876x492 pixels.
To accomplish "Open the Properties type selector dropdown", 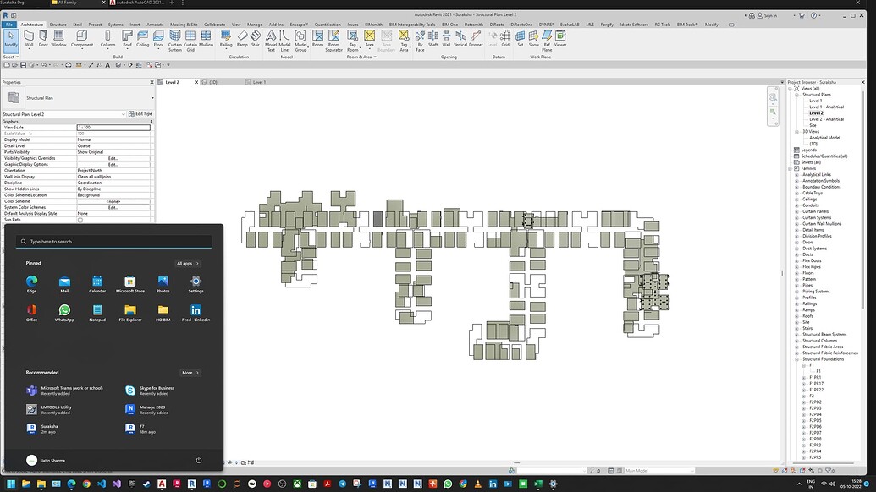I will [x=124, y=113].
